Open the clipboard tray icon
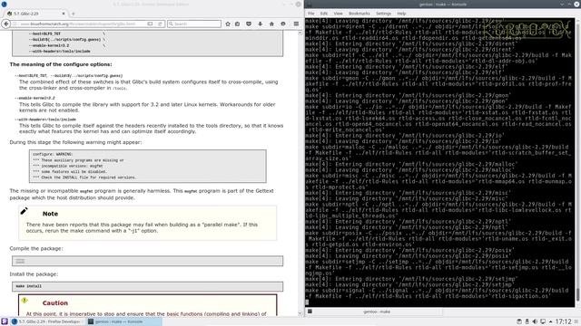Viewport: 581px width, 326px height. tap(519, 321)
